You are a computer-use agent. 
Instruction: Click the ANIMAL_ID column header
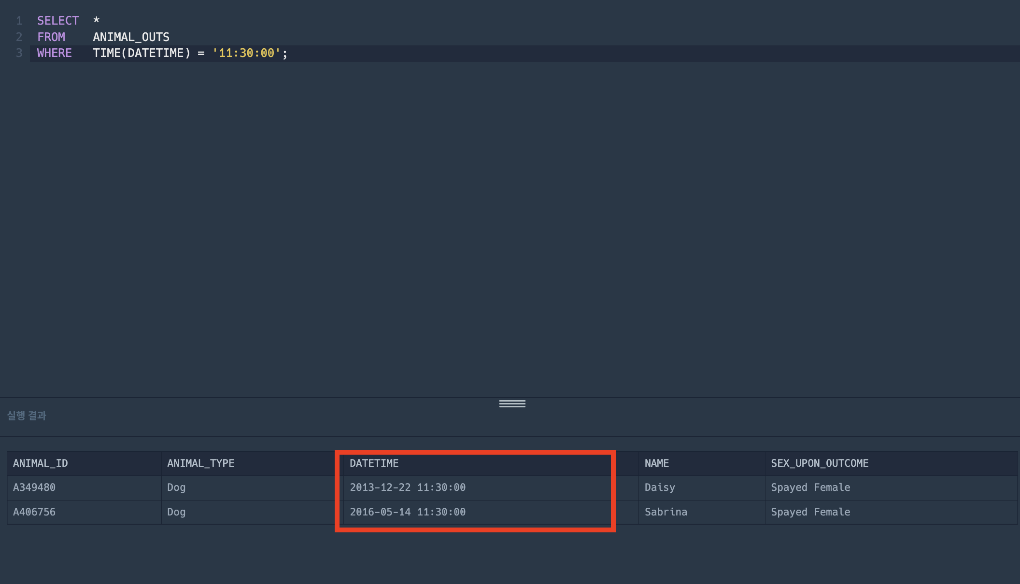[x=41, y=463]
